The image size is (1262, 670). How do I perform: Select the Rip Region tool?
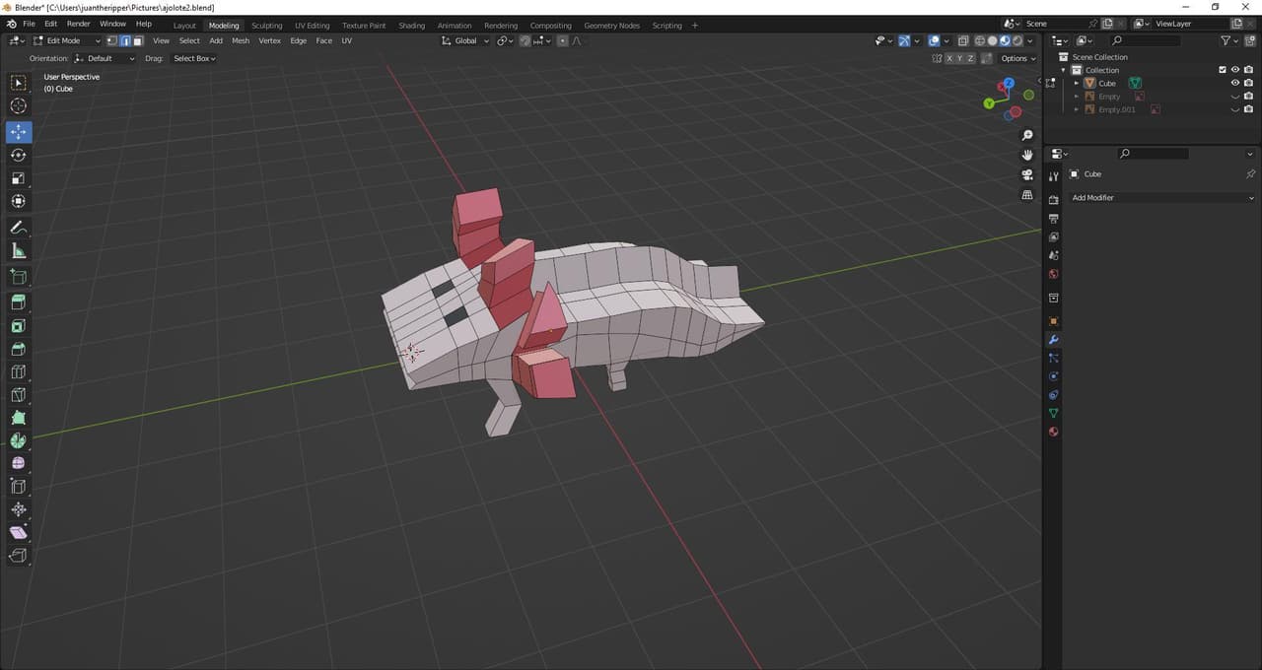pyautogui.click(x=19, y=556)
